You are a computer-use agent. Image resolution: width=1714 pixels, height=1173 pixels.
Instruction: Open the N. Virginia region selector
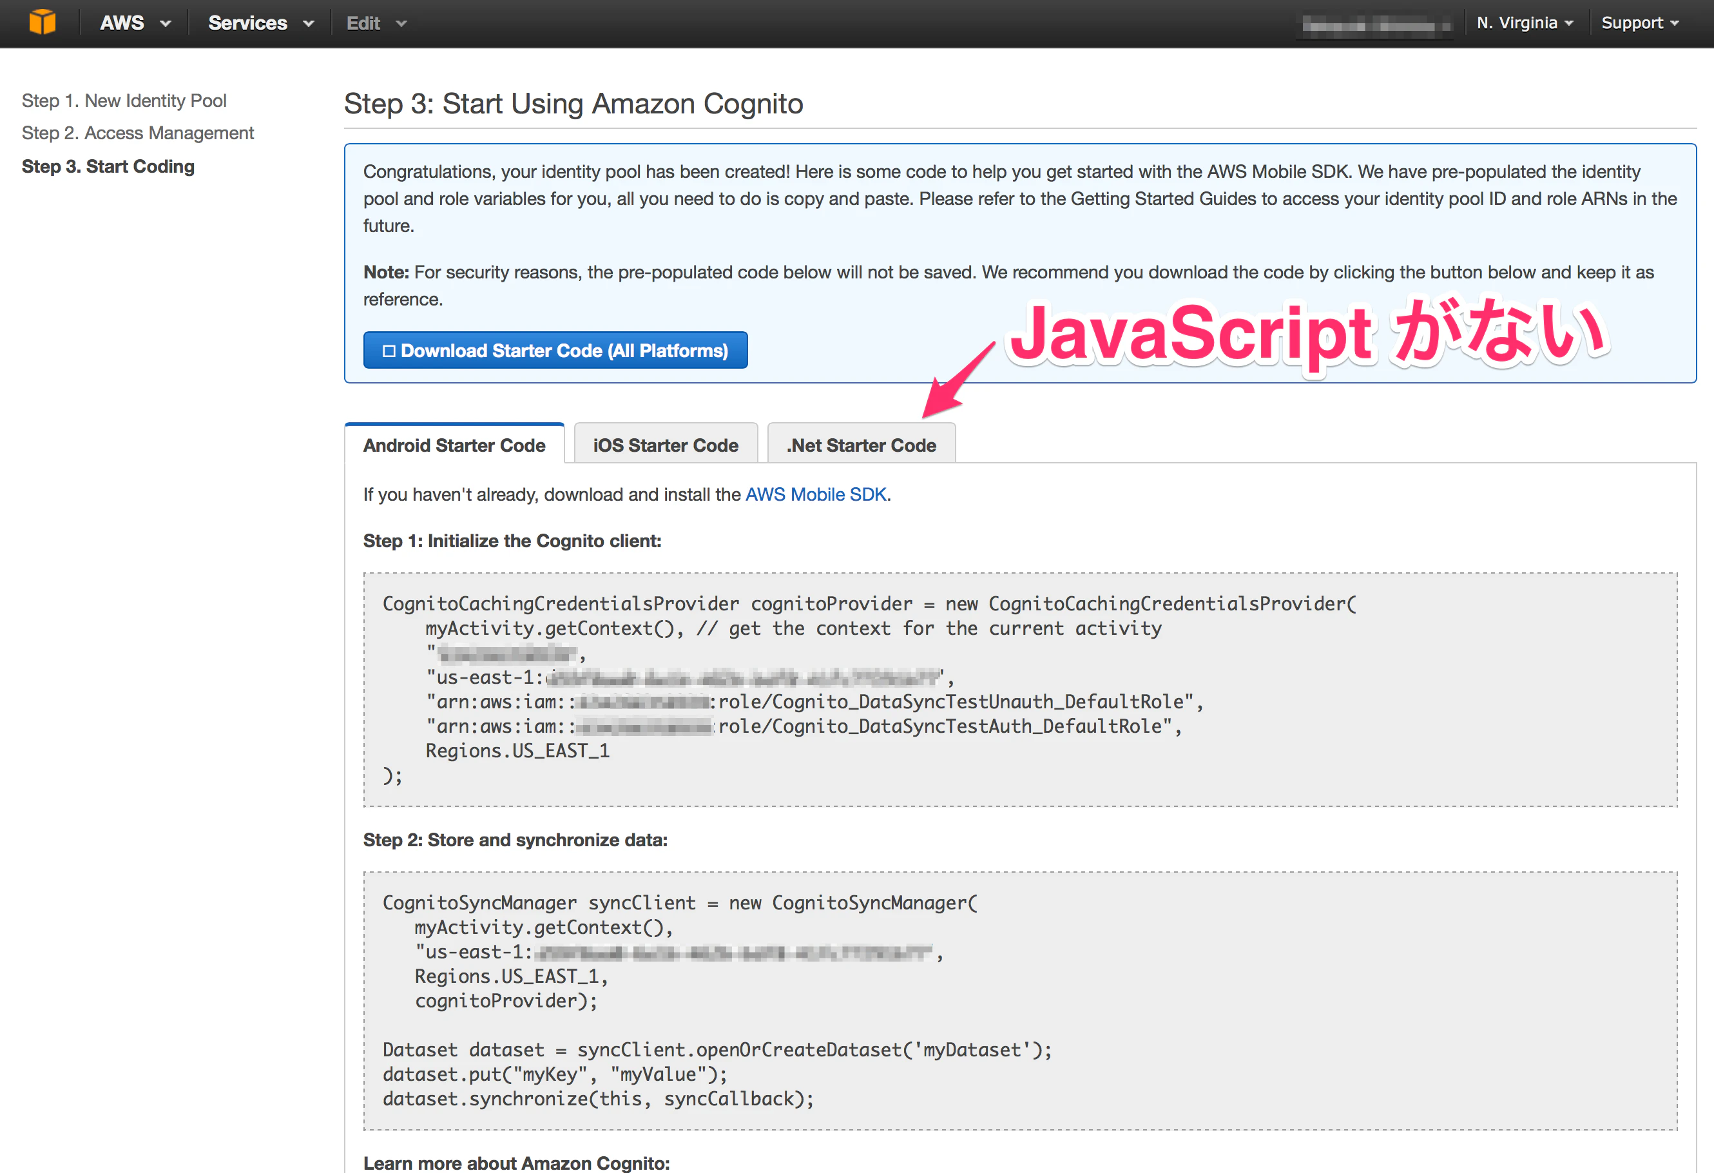point(1525,23)
